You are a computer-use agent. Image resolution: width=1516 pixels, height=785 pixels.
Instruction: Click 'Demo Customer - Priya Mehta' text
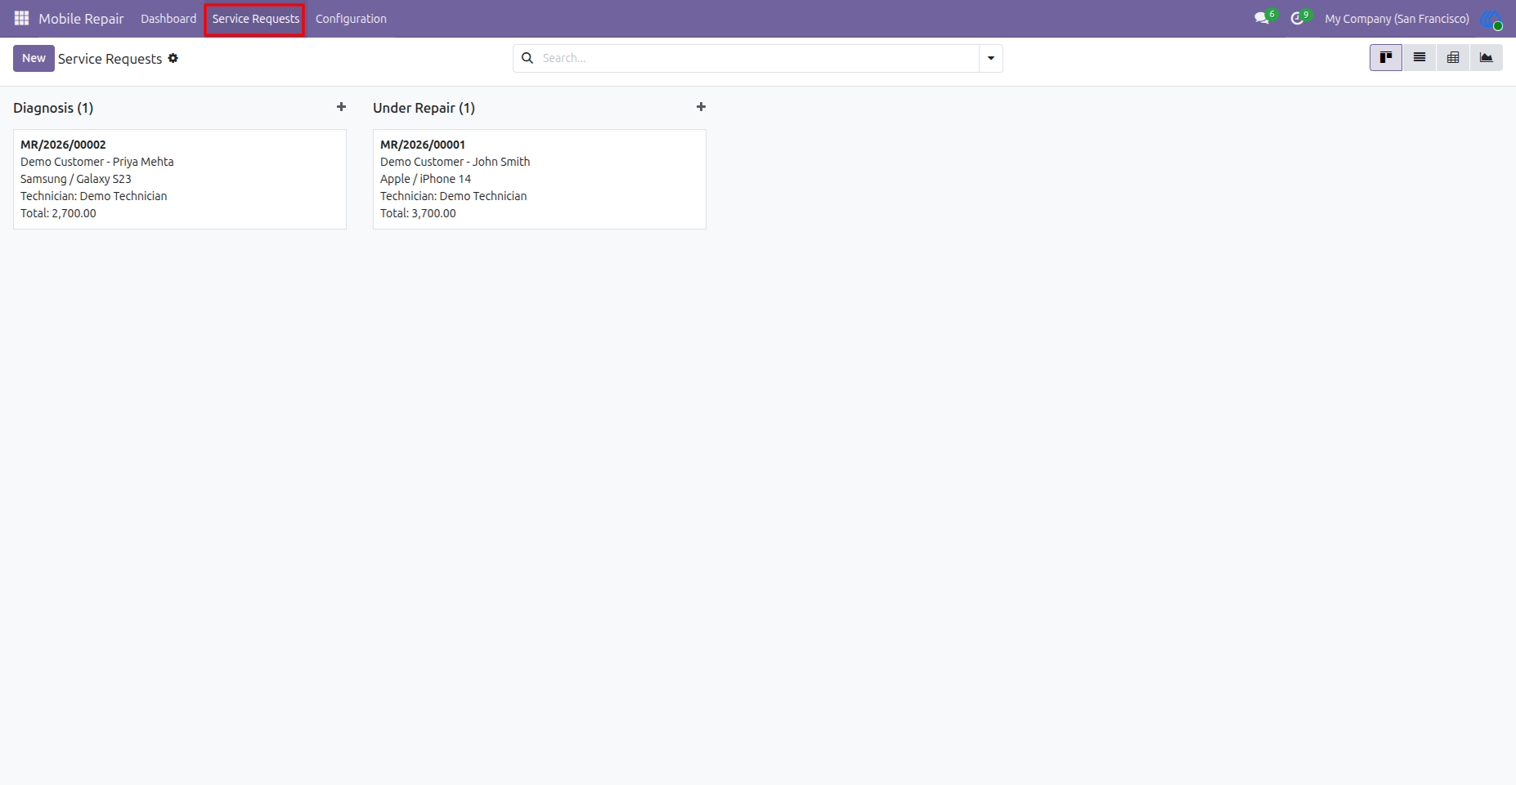click(x=97, y=162)
